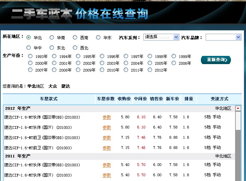Click the 收购价 column header
Viewport: 246px width, 181px height.
[x=124, y=99]
